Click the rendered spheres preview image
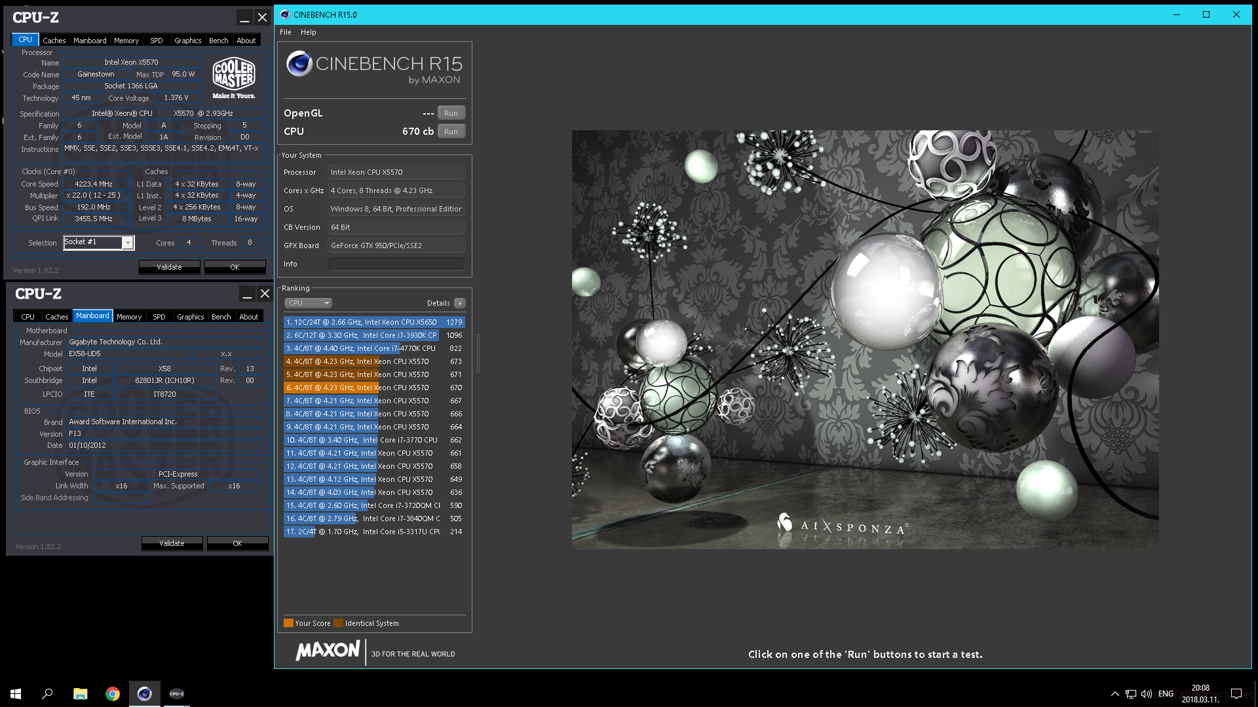Image resolution: width=1258 pixels, height=707 pixels. tap(865, 339)
